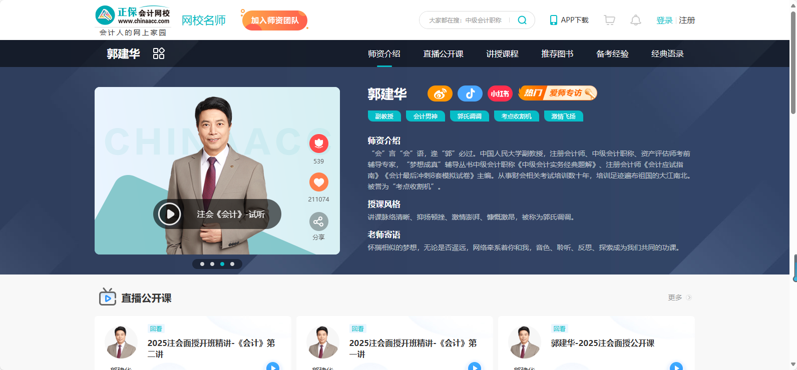Click the 考点收割机 tag
This screenshot has width=797, height=370.
click(x=516, y=116)
